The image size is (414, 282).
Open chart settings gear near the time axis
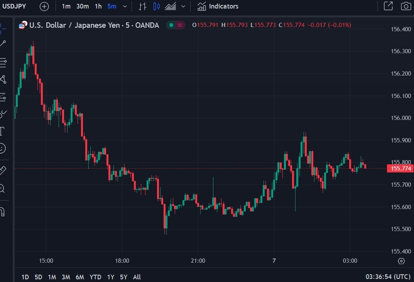401,261
